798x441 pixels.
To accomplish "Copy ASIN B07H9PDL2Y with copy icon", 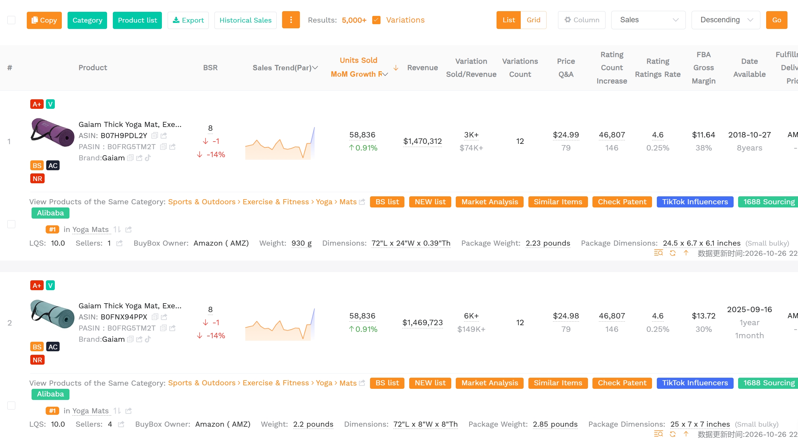I will coord(155,136).
